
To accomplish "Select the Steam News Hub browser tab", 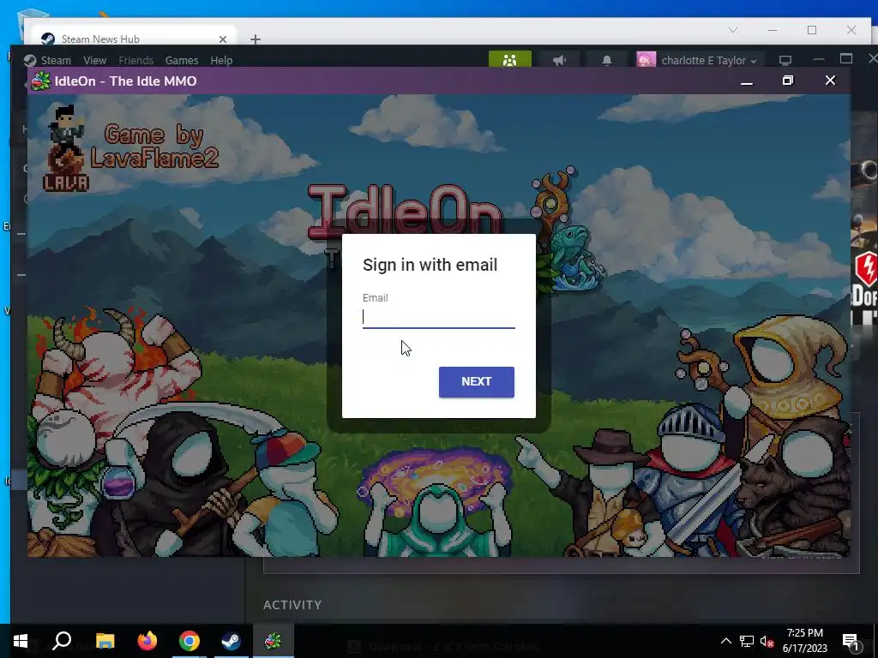I will pyautogui.click(x=135, y=39).
